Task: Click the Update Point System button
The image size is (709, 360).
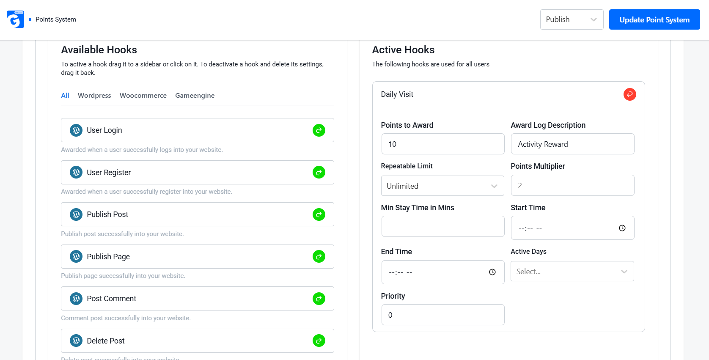Action: click(x=654, y=19)
